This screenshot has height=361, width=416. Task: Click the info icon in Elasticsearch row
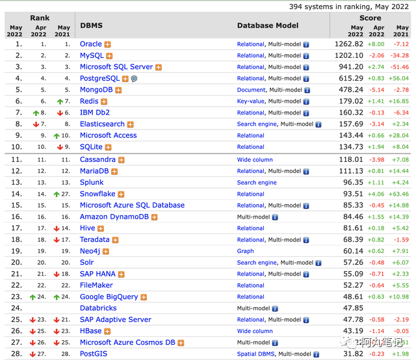click(x=318, y=124)
